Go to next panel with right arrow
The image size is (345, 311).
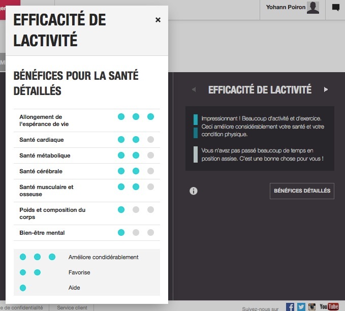coord(326,90)
